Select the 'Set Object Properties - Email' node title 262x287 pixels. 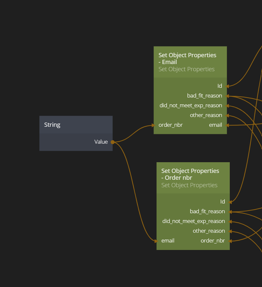click(x=187, y=59)
